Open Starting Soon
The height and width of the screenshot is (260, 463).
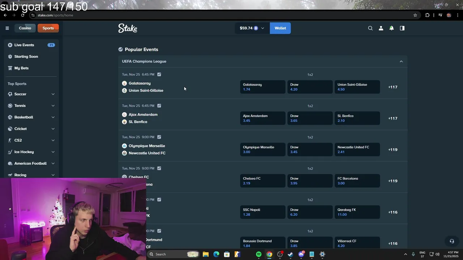coord(31,57)
